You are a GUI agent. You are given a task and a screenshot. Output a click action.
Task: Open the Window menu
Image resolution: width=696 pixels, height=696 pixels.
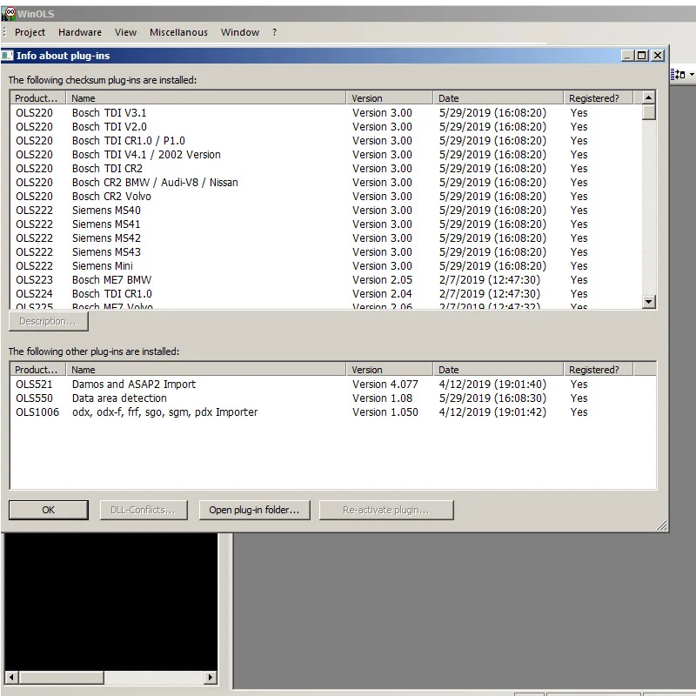(240, 32)
